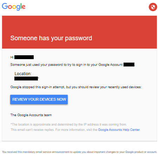
Task: Click the red shield security alert icon
Action: click(153, 7)
